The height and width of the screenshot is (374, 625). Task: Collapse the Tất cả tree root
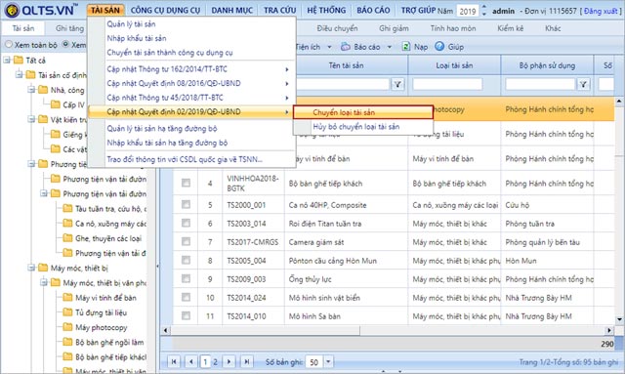click(x=7, y=61)
